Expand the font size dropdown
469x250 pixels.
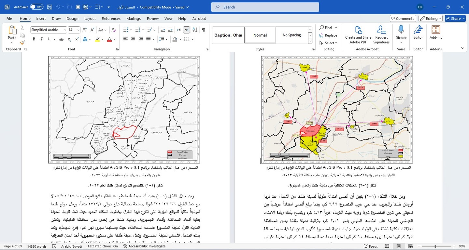[78, 30]
